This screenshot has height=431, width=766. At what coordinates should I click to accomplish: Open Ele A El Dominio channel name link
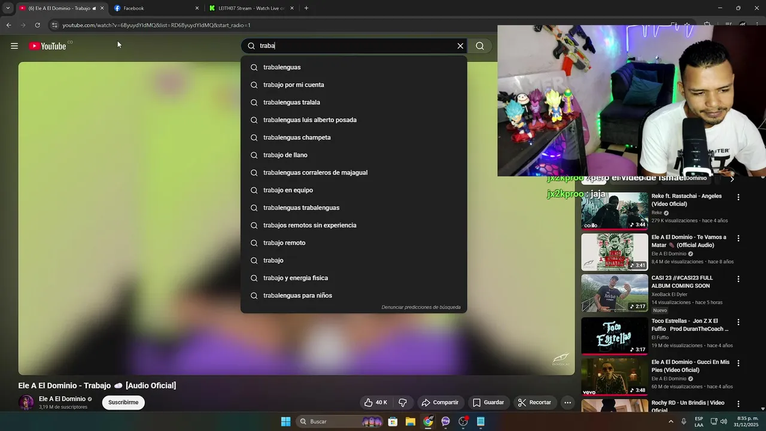coord(62,399)
